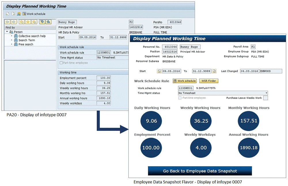Click next record icon beside end date
The height and width of the screenshot is (186, 288).
pyautogui.click(x=214, y=71)
